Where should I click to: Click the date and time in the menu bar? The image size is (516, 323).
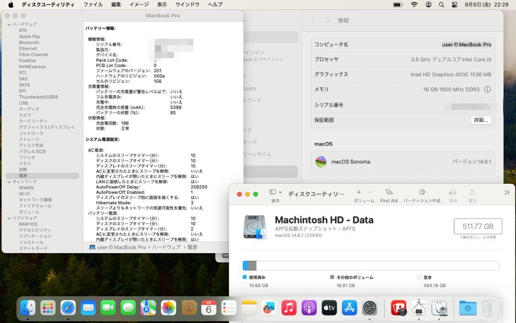pyautogui.click(x=487, y=5)
